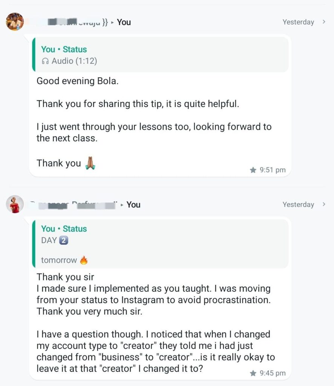Tap the 9:51 pm timestamp
The width and height of the screenshot is (334, 386).
pos(273,170)
